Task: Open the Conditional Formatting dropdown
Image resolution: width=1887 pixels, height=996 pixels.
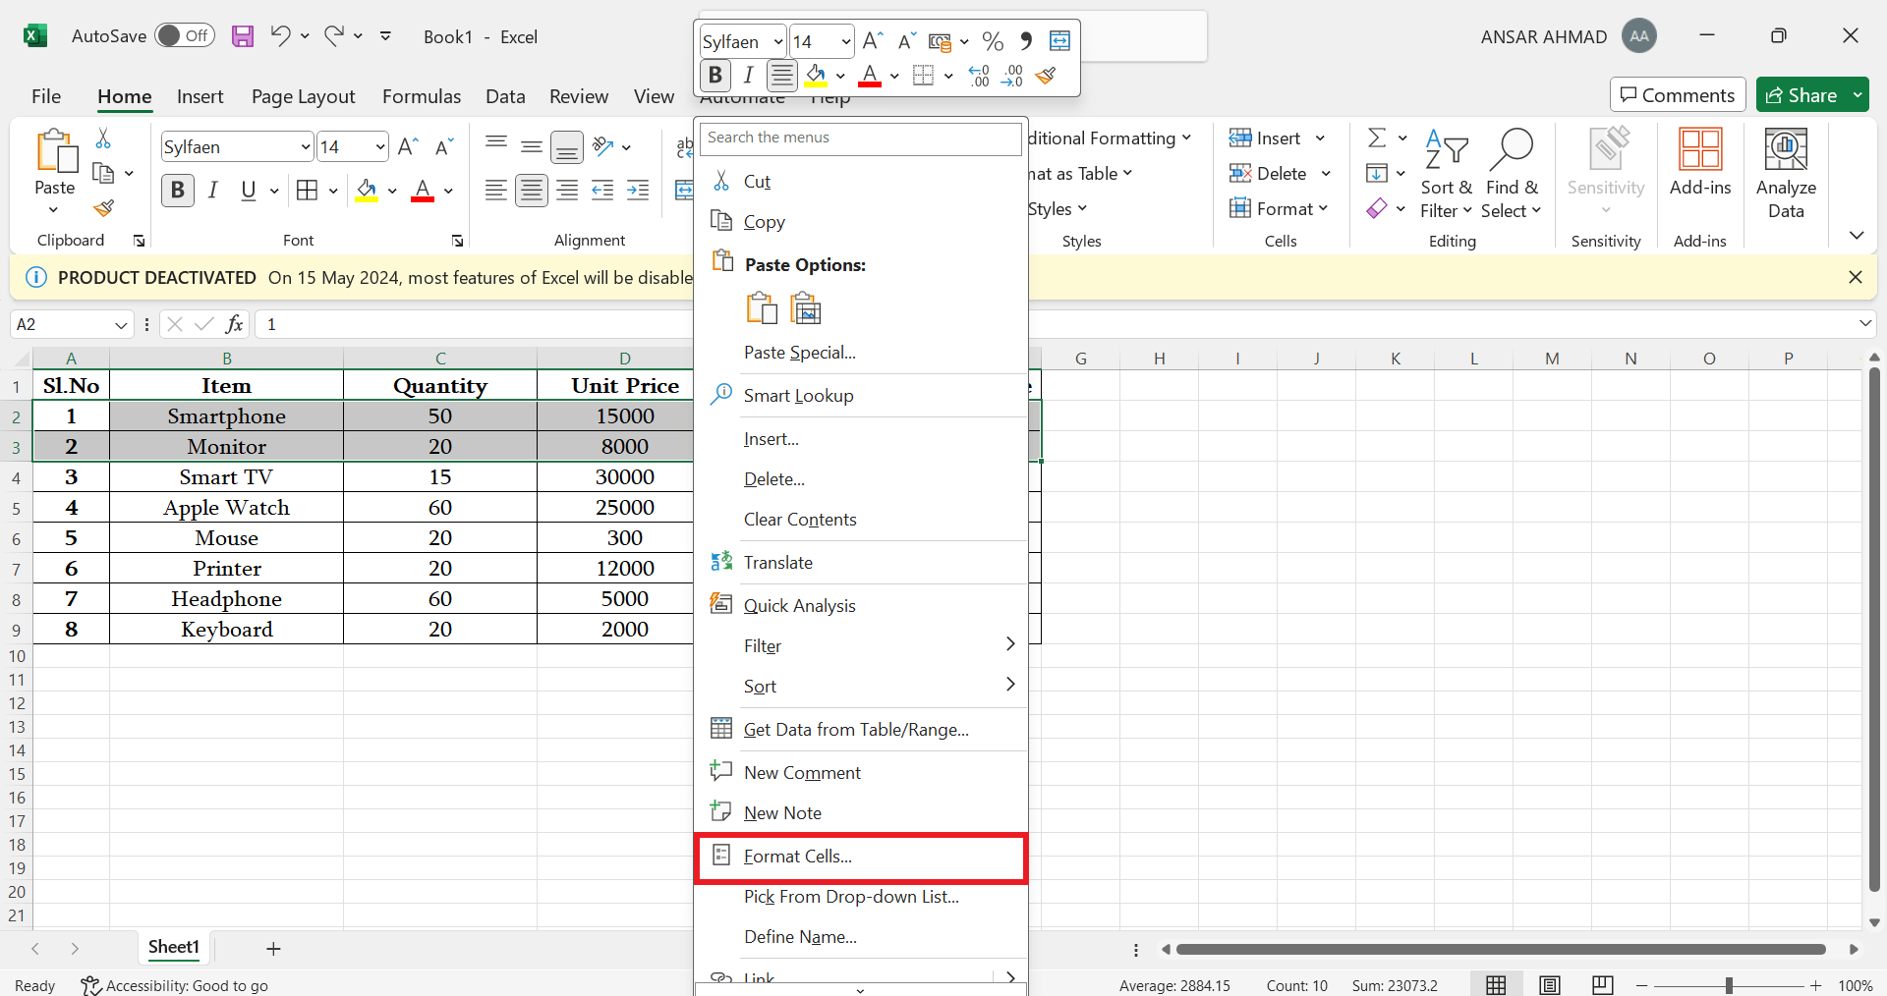Action: pos(1111,138)
